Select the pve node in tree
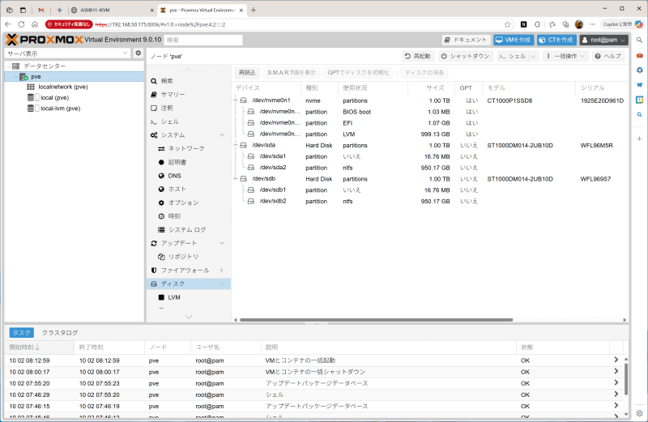The height and width of the screenshot is (422, 648). pyautogui.click(x=75, y=76)
